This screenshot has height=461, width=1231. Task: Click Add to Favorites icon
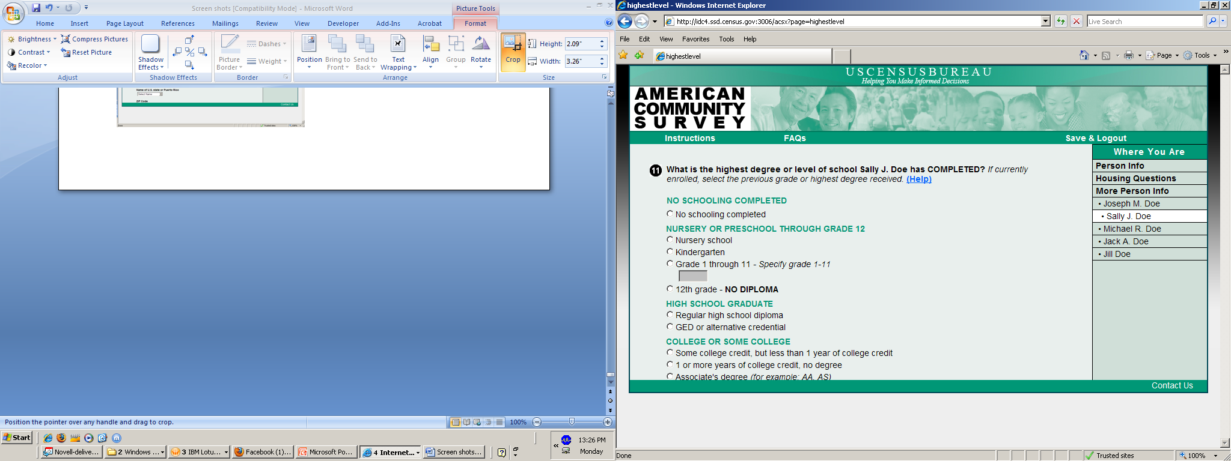click(x=639, y=55)
